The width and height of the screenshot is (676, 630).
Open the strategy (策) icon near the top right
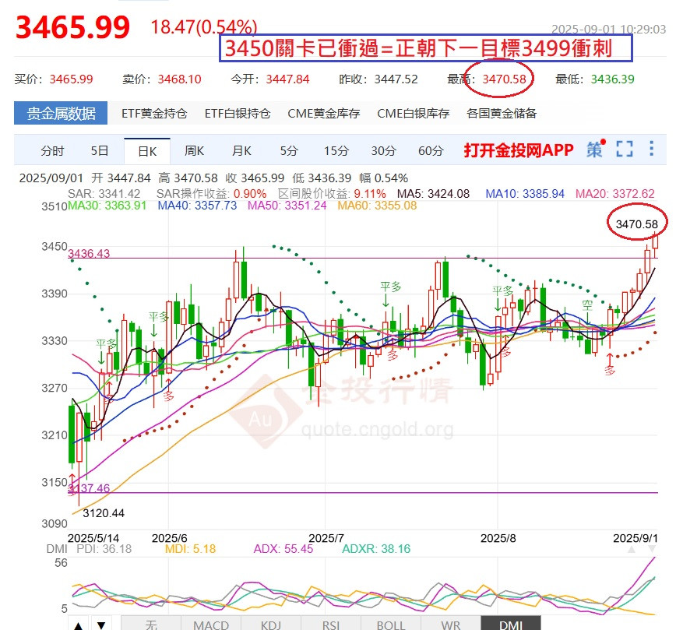[594, 150]
